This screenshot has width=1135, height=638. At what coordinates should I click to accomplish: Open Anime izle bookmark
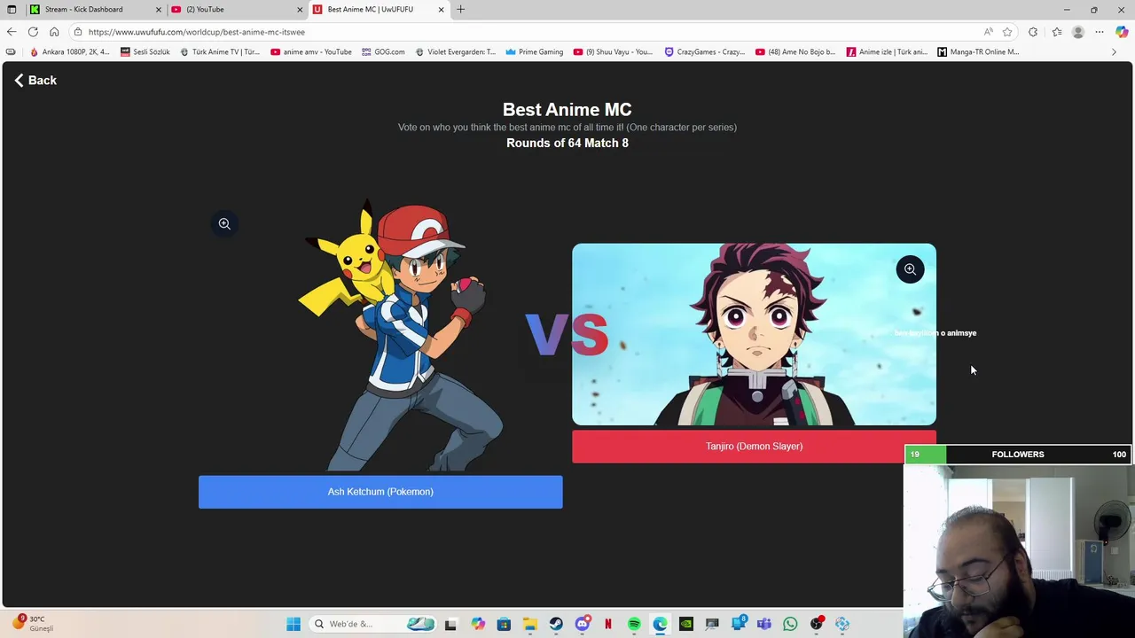[x=887, y=52]
